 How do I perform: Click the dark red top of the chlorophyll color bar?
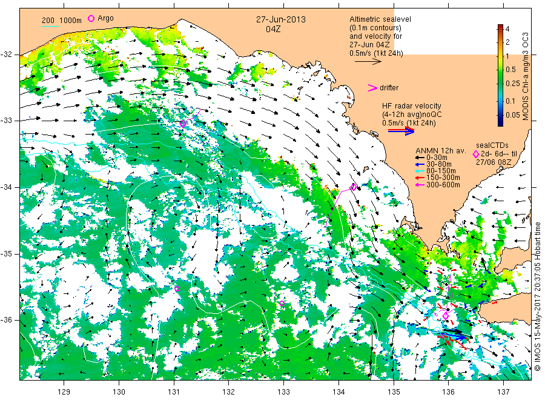(500, 27)
